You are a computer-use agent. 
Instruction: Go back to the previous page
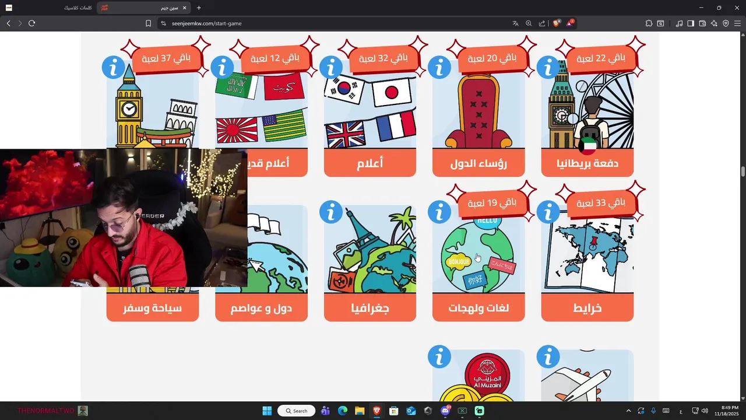8,23
